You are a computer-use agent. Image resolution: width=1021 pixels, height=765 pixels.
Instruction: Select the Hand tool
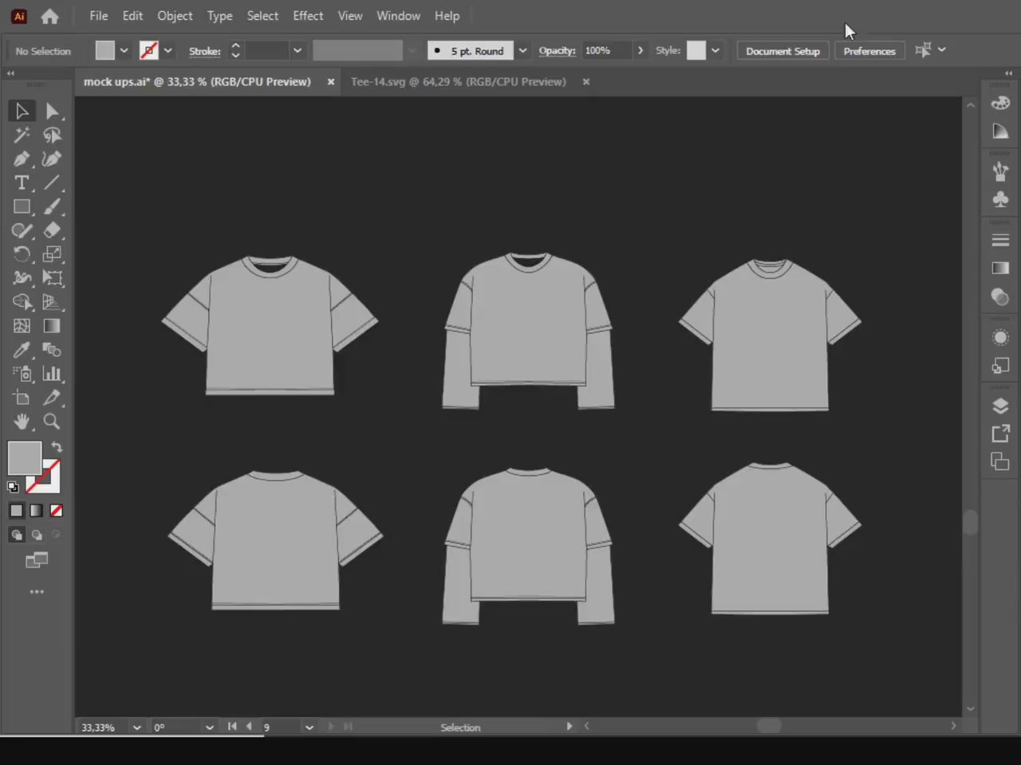pos(22,422)
